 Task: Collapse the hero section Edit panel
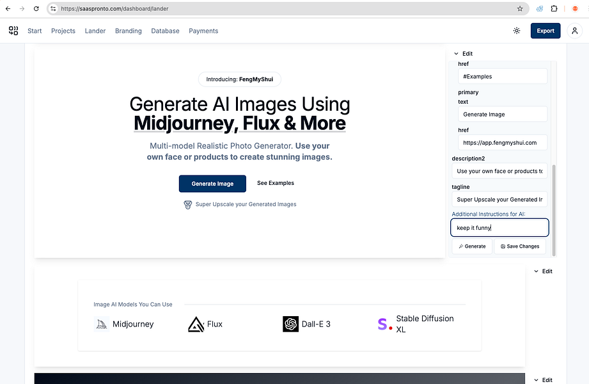pos(463,53)
